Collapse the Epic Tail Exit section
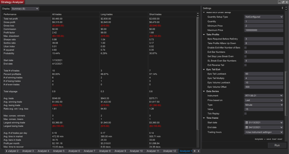Viewport: 289px width, 154px height. [x=204, y=69]
